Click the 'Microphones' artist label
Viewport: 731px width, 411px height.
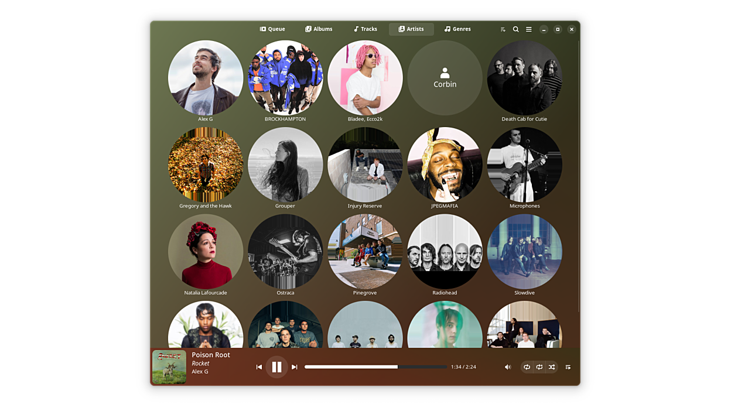524,206
